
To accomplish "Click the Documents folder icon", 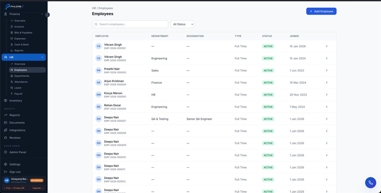I will (6, 123).
